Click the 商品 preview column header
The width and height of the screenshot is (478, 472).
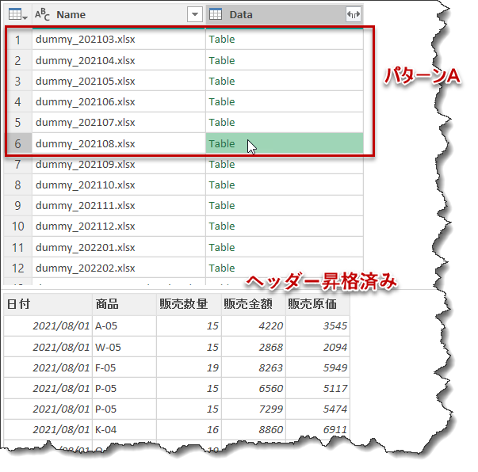(124, 304)
